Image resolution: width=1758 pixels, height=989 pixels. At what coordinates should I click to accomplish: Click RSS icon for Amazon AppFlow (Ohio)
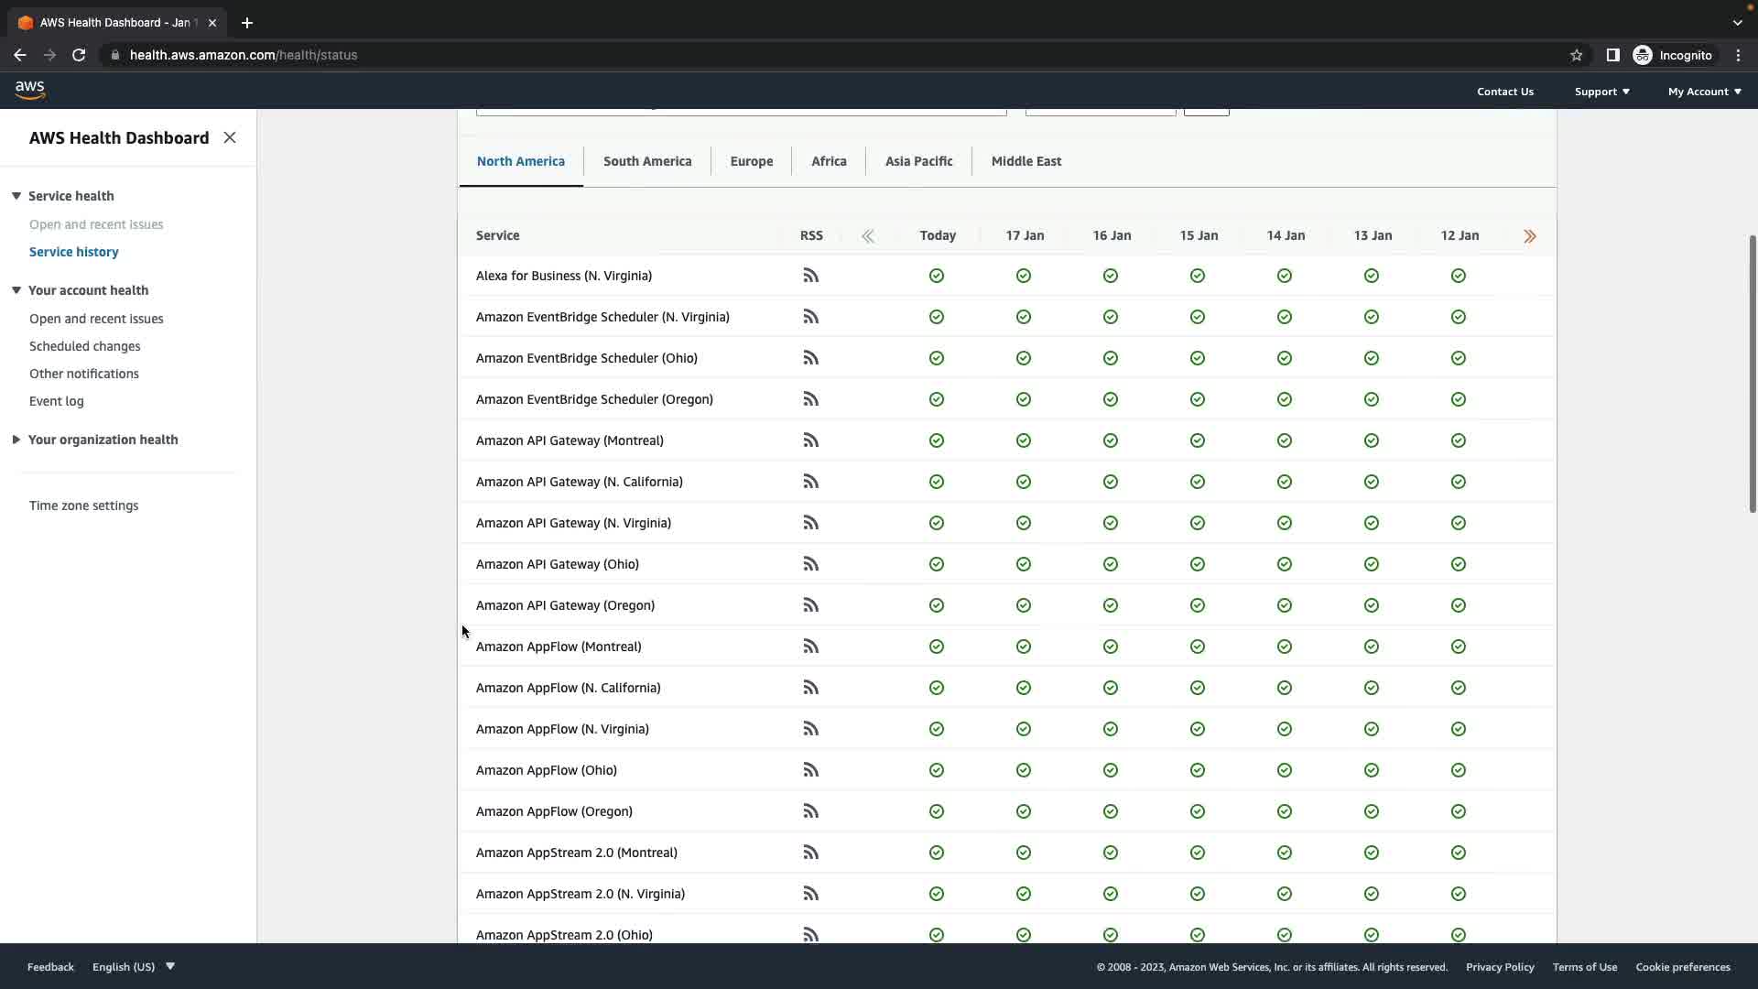point(810,770)
